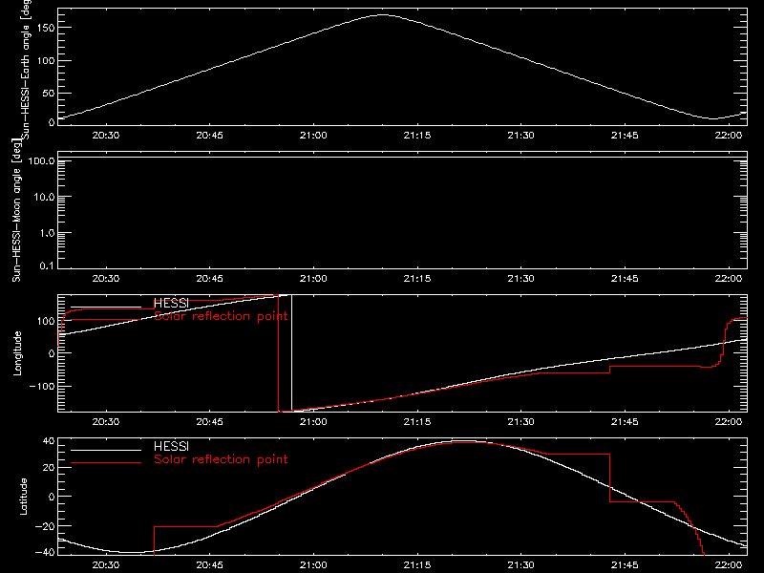Click the Sun-HESSI-Moon angle axis title

16,210
